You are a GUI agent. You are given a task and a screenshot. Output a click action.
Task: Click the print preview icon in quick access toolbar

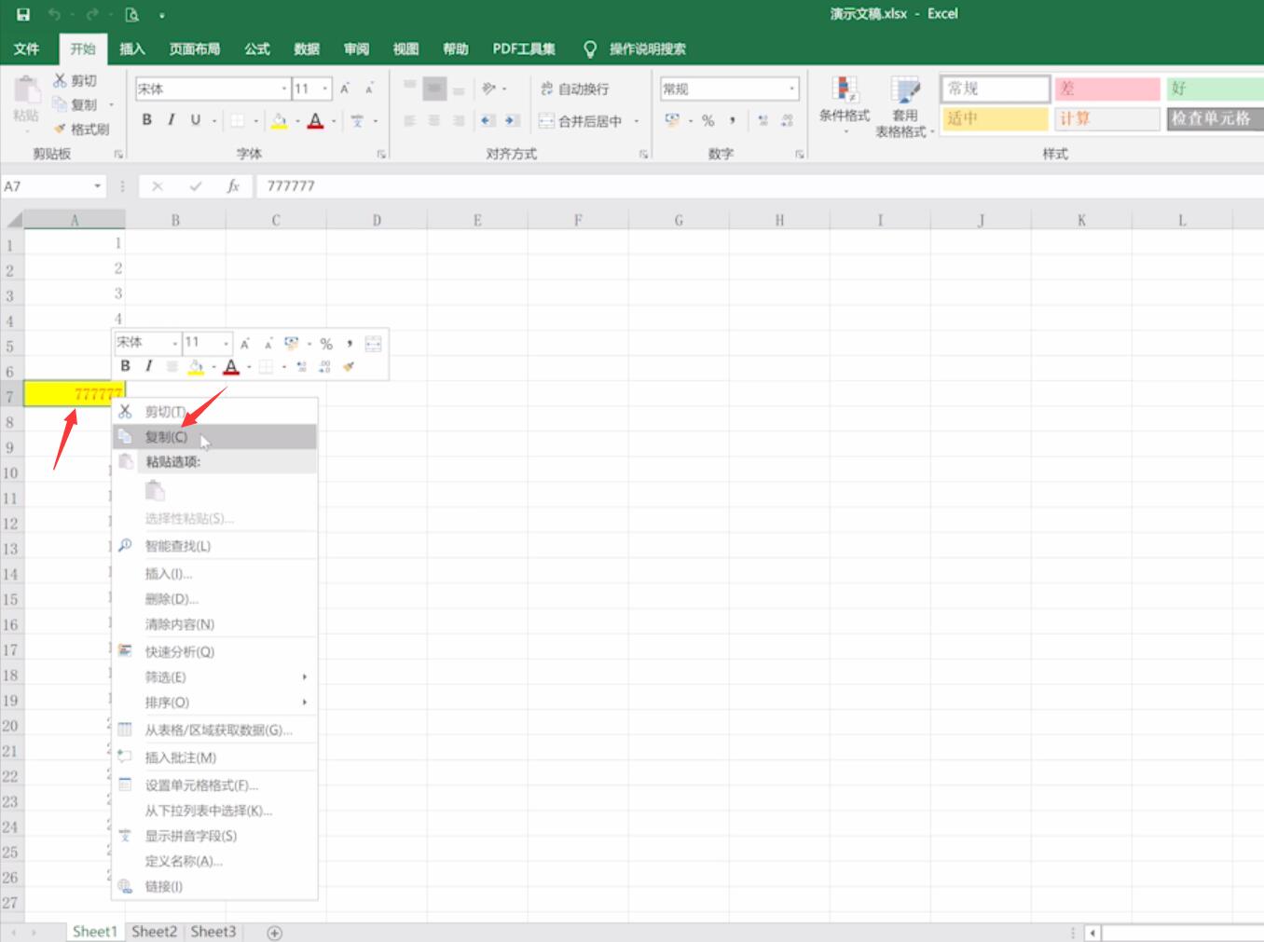tap(132, 15)
